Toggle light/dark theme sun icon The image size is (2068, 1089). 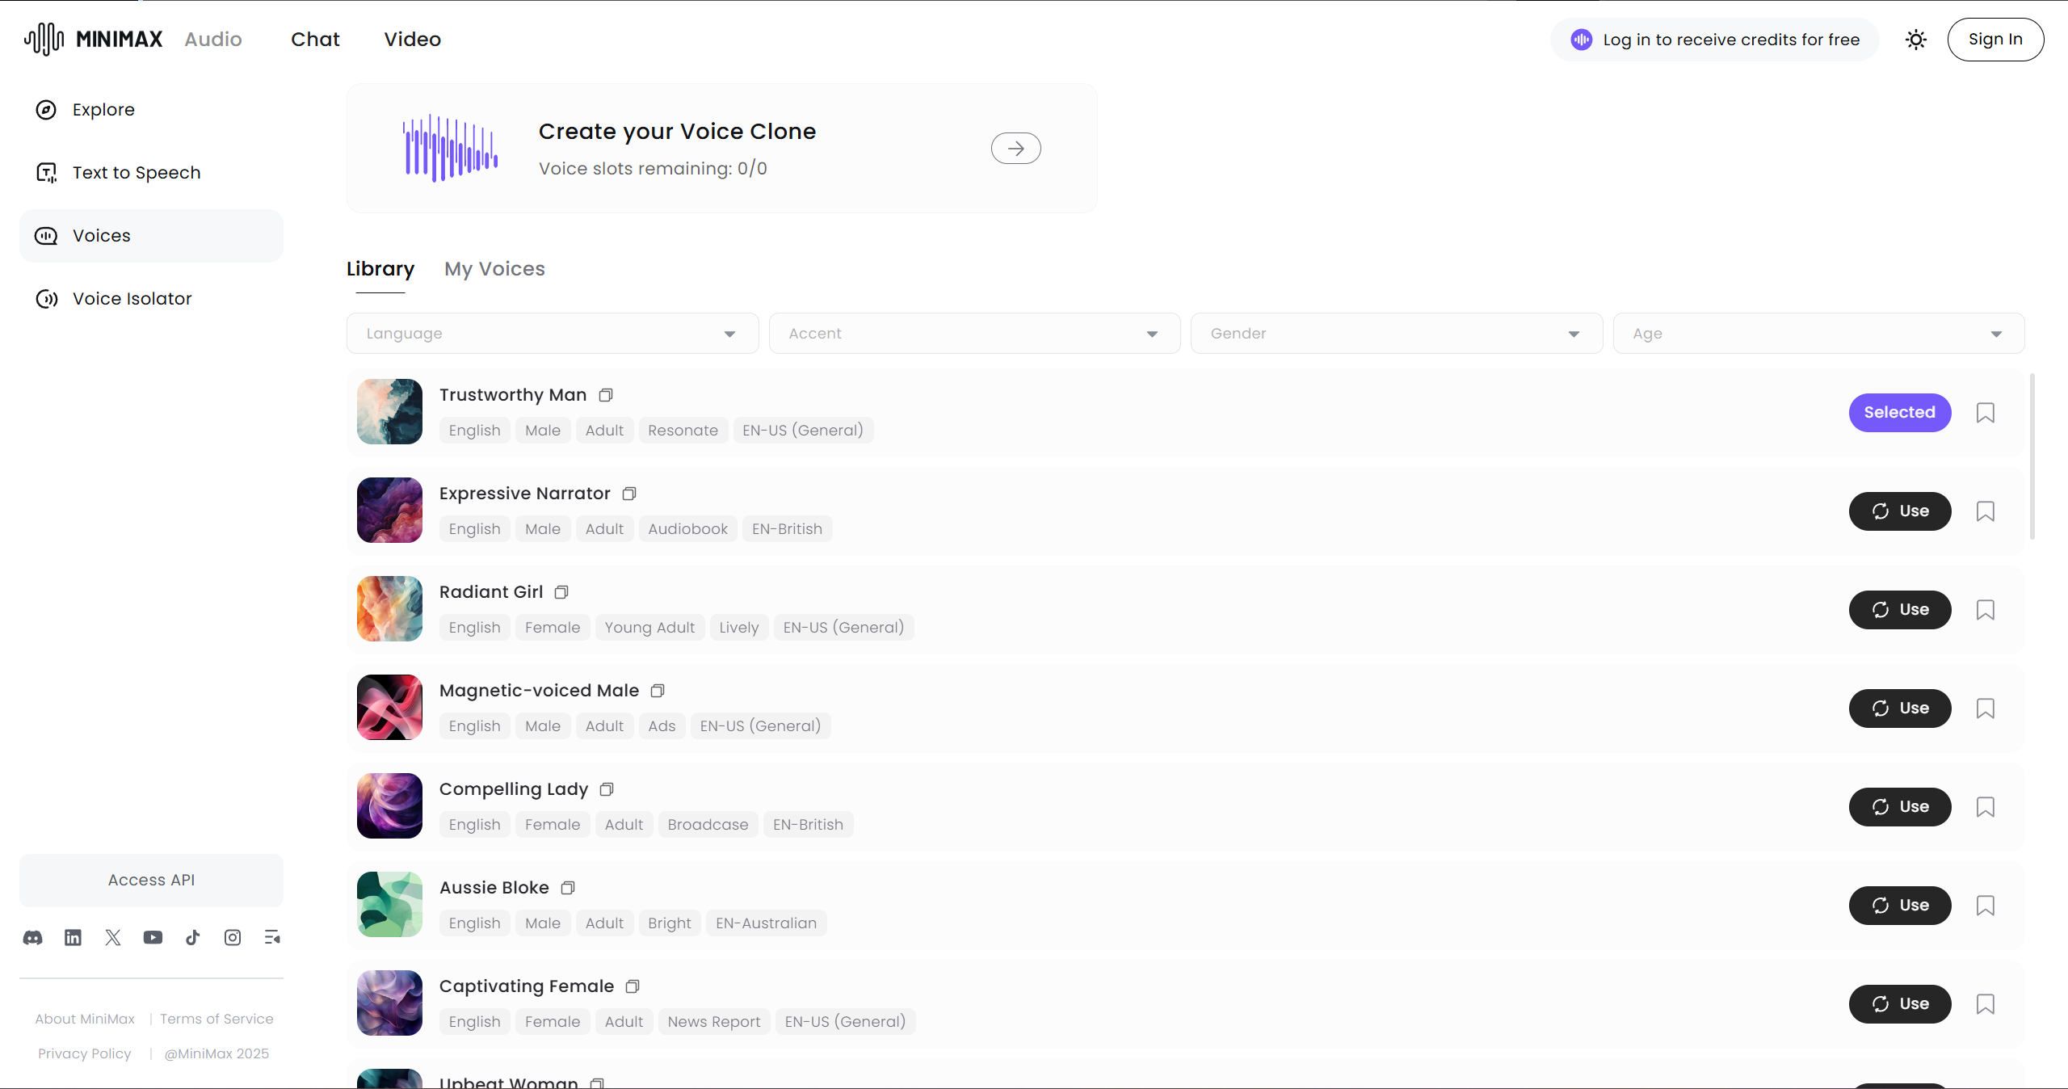click(x=1915, y=40)
